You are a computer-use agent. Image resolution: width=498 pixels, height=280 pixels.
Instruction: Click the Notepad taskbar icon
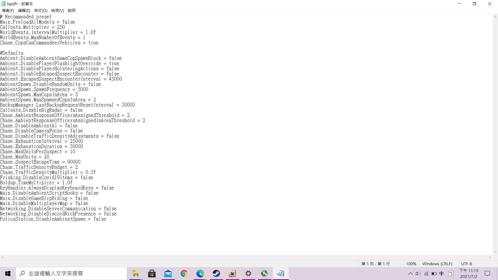[281, 274]
